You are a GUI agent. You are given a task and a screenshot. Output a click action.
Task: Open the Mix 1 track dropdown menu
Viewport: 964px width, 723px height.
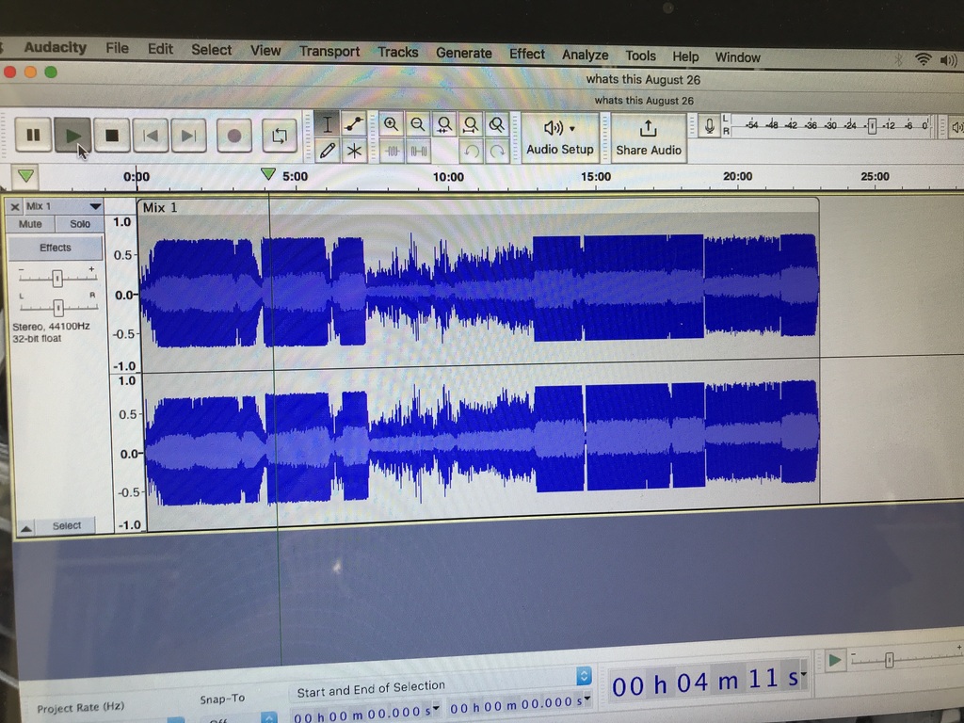(x=95, y=206)
